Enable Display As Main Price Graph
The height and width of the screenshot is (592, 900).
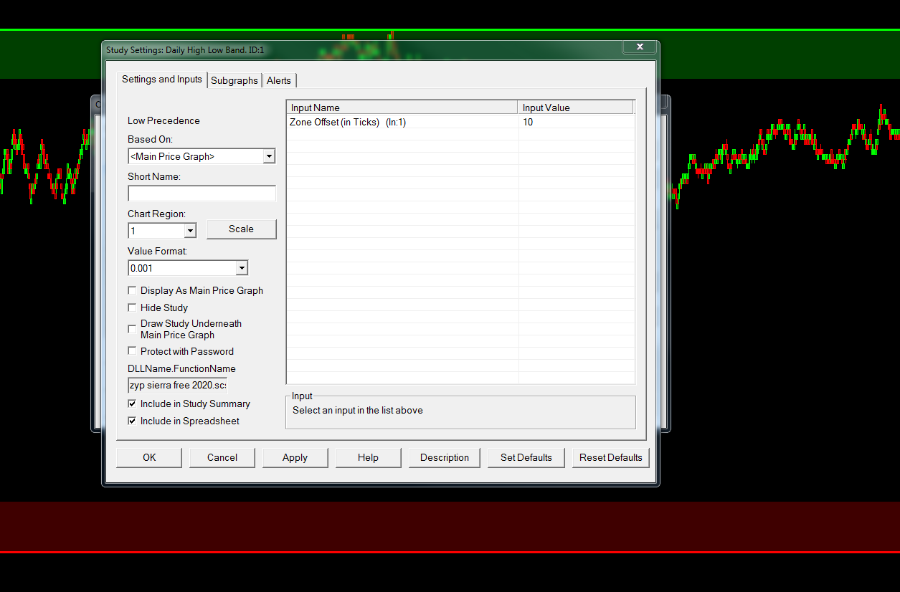pos(132,290)
